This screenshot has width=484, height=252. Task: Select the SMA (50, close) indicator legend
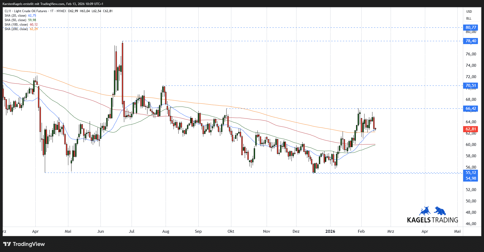point(16,20)
